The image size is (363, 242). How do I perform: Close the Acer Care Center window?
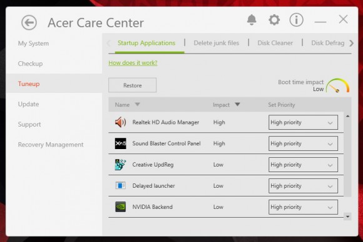[x=343, y=19]
